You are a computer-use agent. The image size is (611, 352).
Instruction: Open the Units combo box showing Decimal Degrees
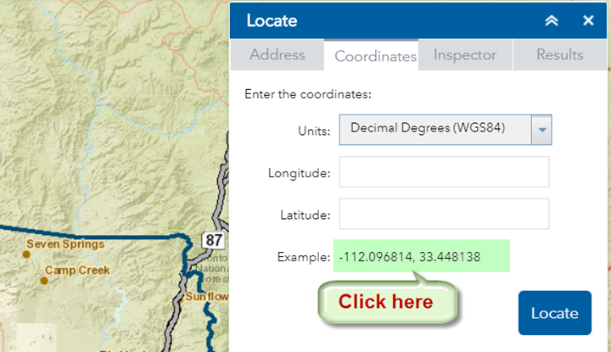(434, 129)
